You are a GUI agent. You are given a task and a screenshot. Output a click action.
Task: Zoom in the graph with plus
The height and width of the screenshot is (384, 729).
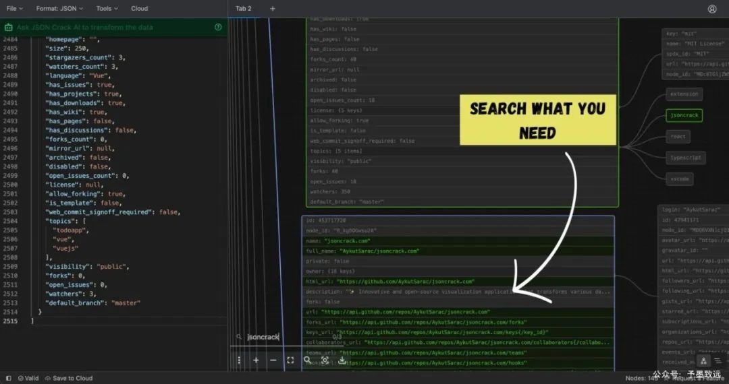(x=256, y=360)
